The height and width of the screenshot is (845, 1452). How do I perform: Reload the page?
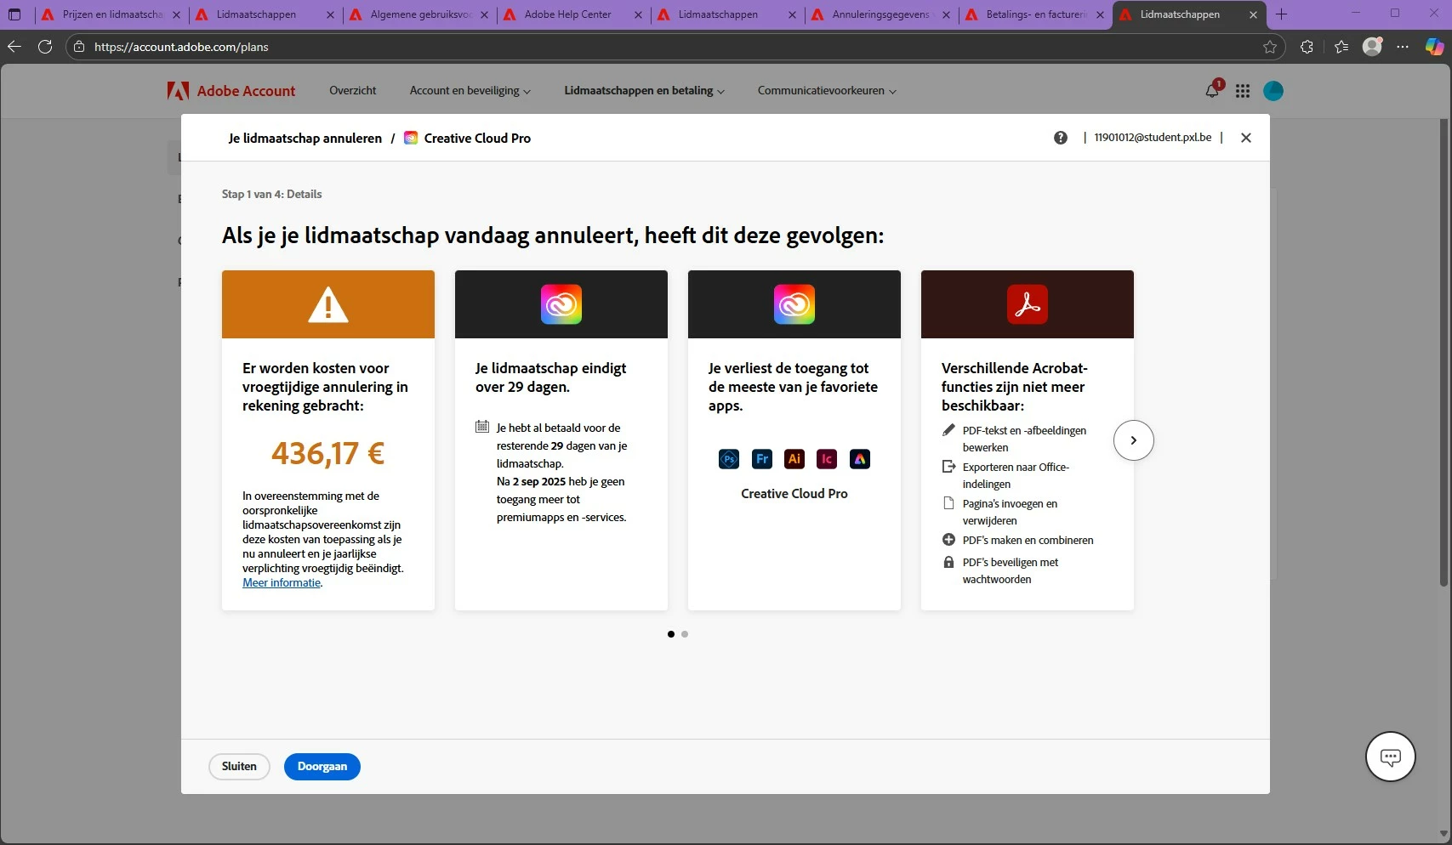point(45,47)
